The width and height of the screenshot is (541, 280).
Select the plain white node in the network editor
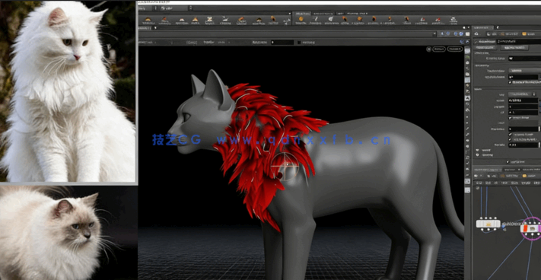click(488, 224)
